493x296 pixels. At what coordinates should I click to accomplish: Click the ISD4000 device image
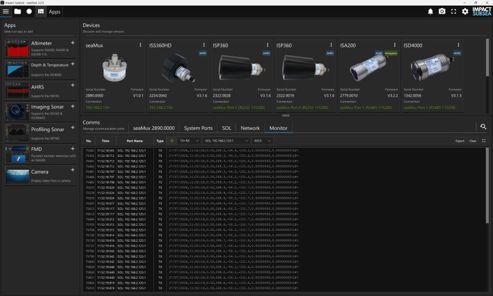tap(432, 68)
